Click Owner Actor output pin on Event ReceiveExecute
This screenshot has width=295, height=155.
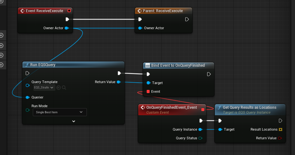click(67, 28)
